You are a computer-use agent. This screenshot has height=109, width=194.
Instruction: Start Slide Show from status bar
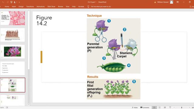pyautogui.click(x=170, y=107)
